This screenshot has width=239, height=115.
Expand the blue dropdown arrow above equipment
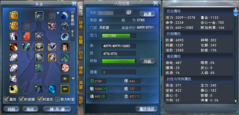(58, 13)
